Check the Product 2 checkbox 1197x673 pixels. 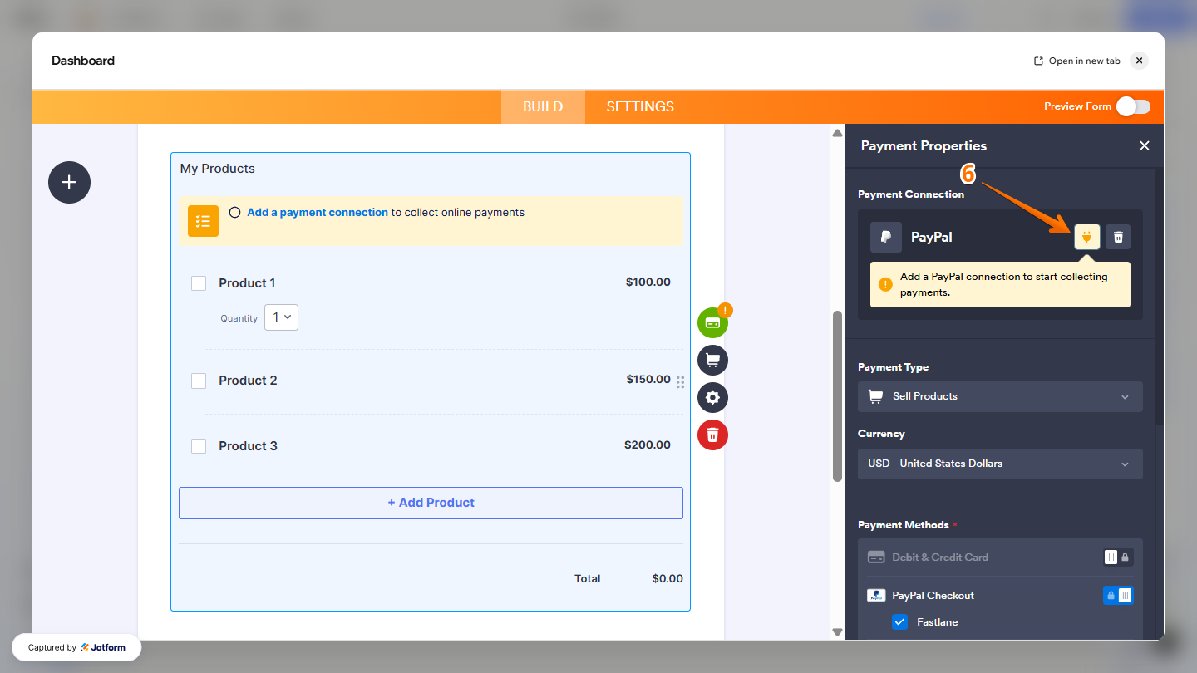point(199,381)
